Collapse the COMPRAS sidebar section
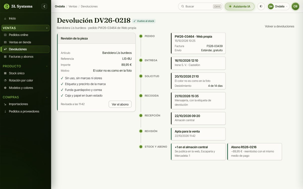This screenshot has height=189, width=303. pyautogui.click(x=25, y=97)
